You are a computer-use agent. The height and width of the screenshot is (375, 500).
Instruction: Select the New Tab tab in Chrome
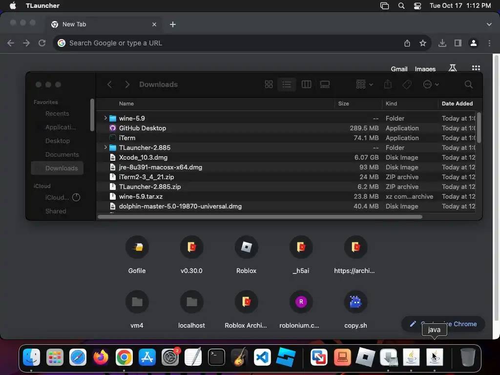[104, 24]
